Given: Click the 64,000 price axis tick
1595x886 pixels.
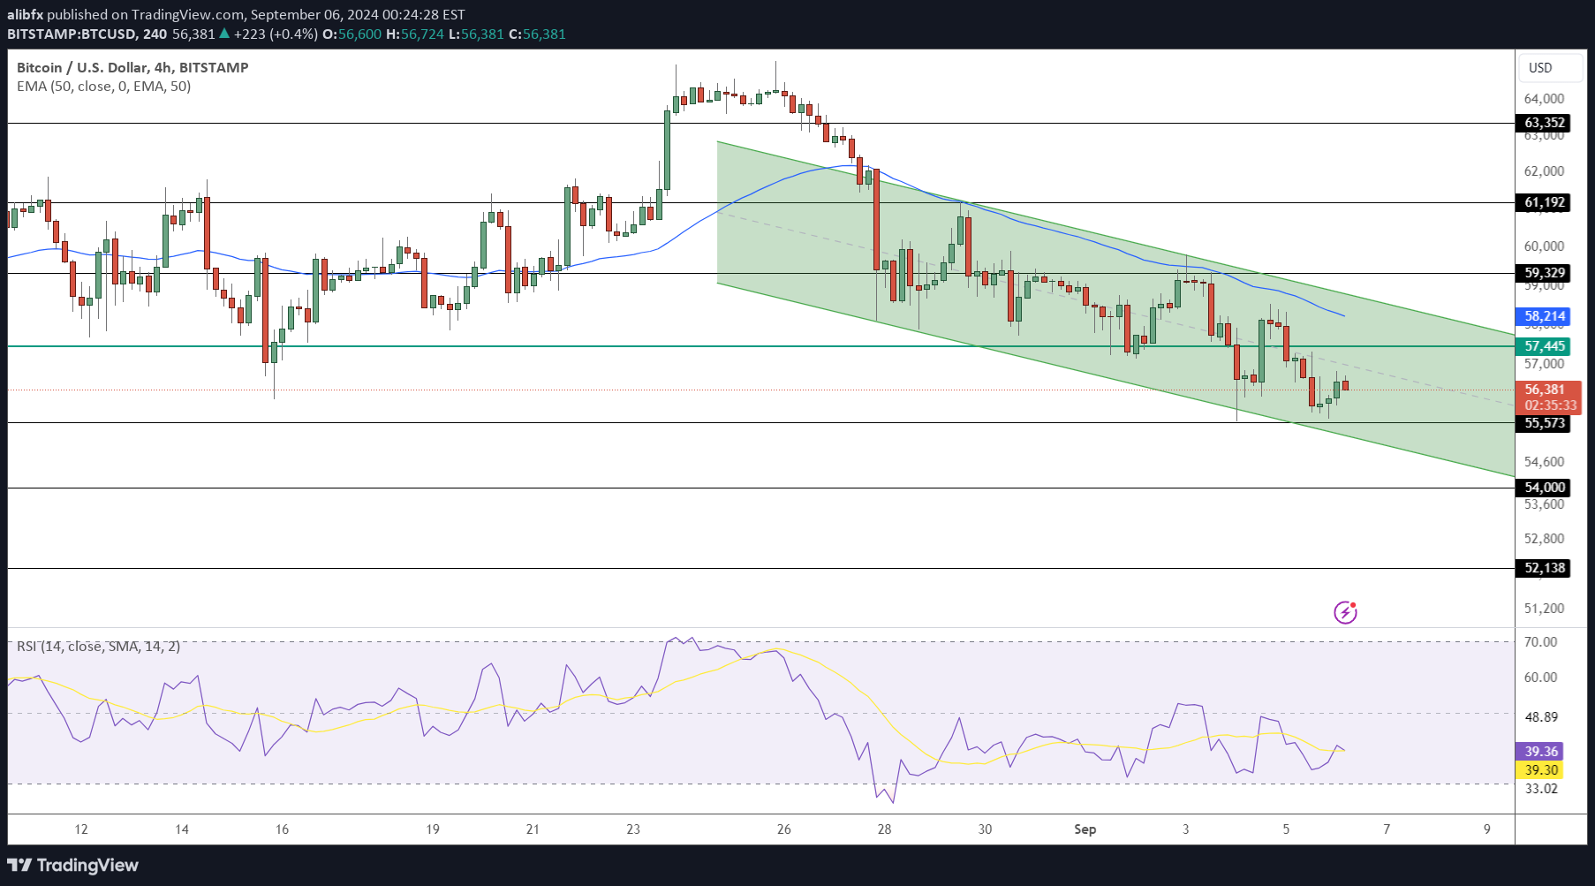Looking at the screenshot, I should click(x=1545, y=99).
